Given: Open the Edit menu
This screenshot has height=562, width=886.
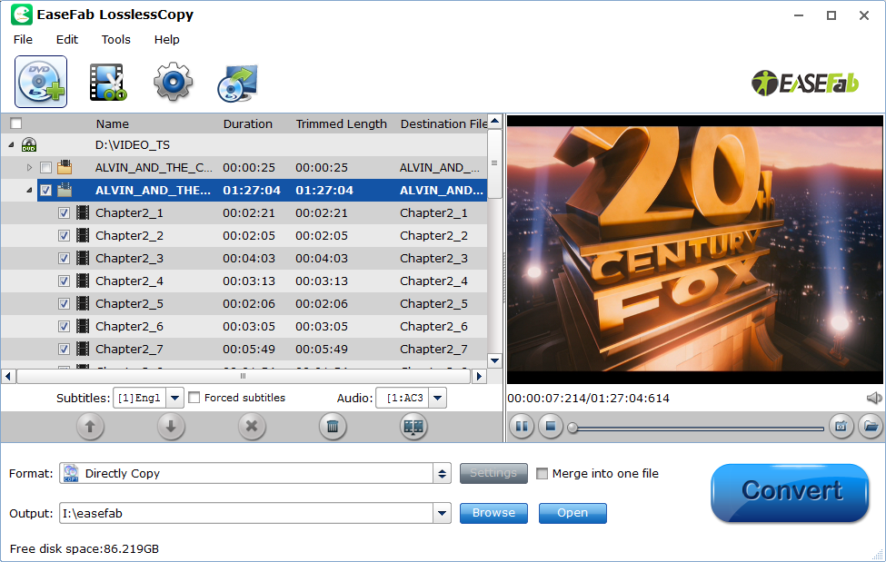Looking at the screenshot, I should pyautogui.click(x=67, y=40).
